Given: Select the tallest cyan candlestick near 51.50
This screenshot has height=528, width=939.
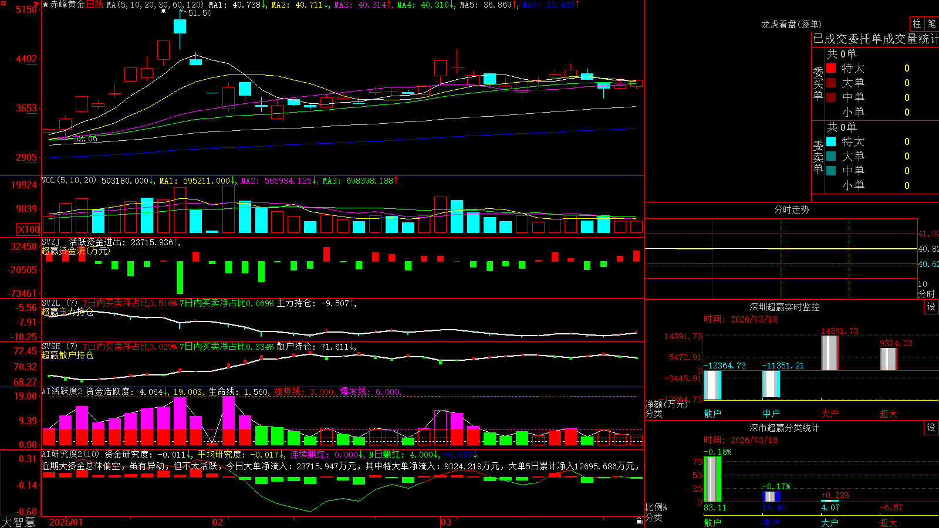Looking at the screenshot, I should (180, 26).
